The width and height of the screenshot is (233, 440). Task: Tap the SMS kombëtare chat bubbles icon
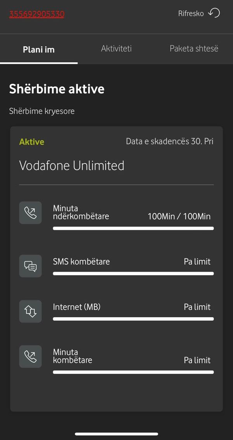(x=30, y=266)
